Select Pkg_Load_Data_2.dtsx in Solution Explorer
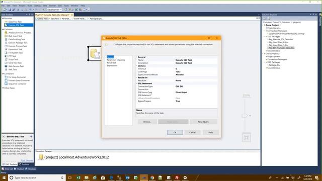 [x=278, y=42]
